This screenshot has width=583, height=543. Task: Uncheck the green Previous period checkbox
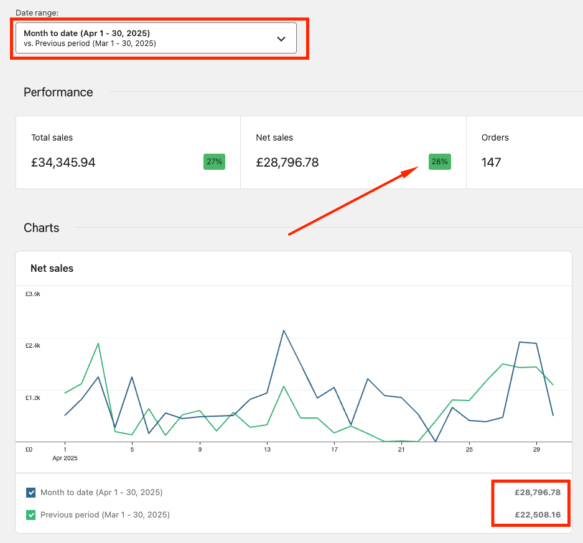pos(31,515)
